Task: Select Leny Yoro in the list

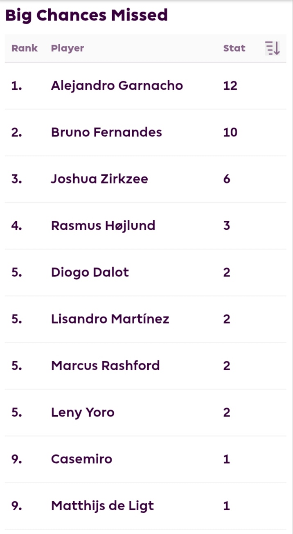Action: [146, 412]
